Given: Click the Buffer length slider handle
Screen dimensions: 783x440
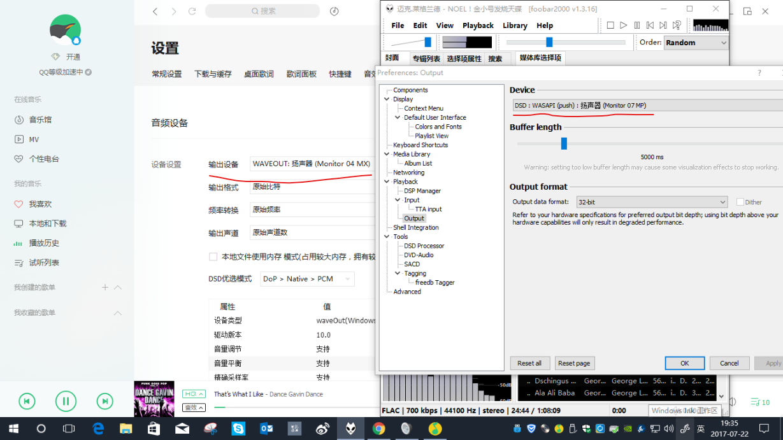Looking at the screenshot, I should [x=564, y=144].
